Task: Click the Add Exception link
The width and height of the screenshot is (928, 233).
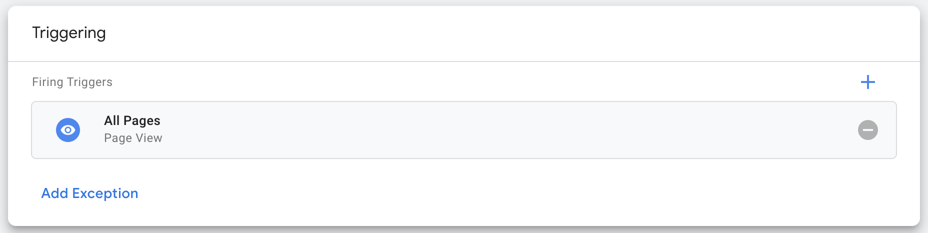Action: [x=89, y=193]
